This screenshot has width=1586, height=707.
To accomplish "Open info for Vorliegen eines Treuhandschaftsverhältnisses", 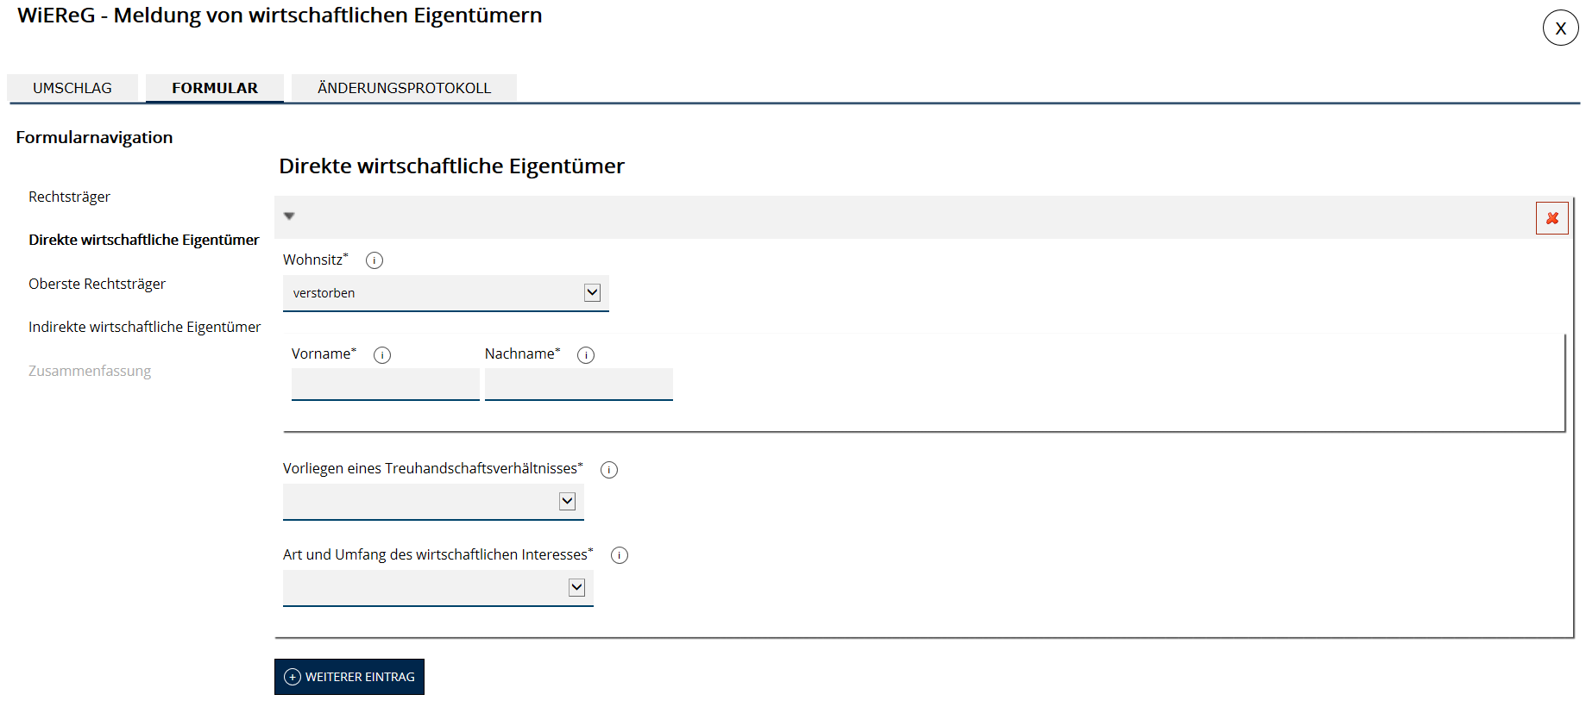I will tap(609, 470).
